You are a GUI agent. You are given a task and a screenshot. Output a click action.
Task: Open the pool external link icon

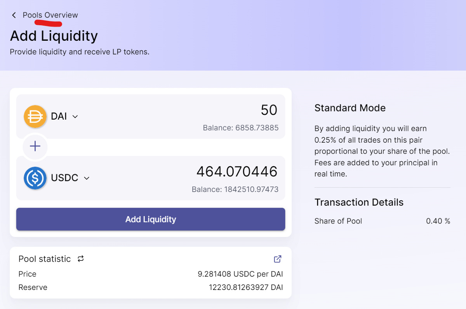pyautogui.click(x=278, y=259)
